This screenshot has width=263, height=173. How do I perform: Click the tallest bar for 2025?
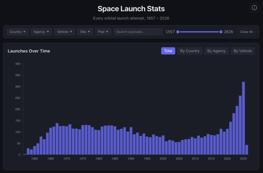click(243, 118)
